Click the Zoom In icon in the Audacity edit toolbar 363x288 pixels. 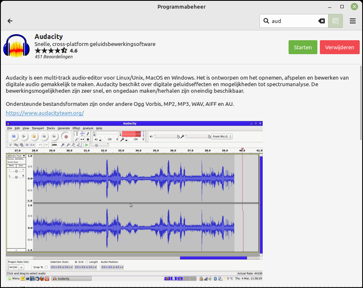[x=62, y=145]
